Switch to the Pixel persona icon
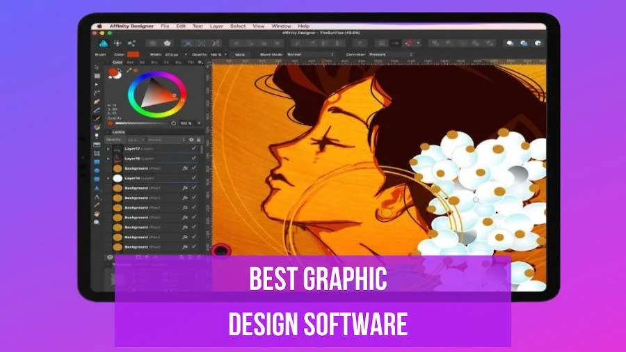 (118, 43)
